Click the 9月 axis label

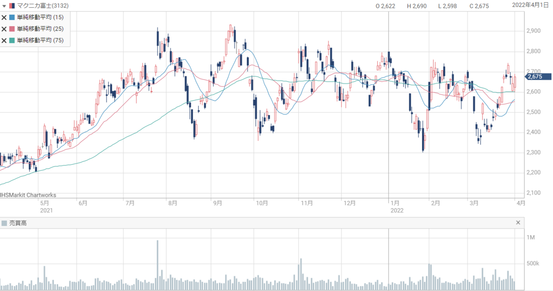(218, 203)
